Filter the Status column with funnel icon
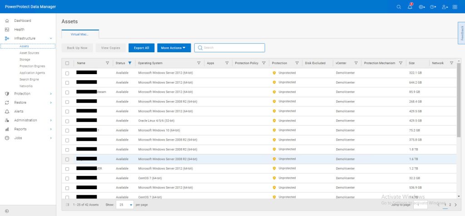This screenshot has height=216, width=465. 130,63
